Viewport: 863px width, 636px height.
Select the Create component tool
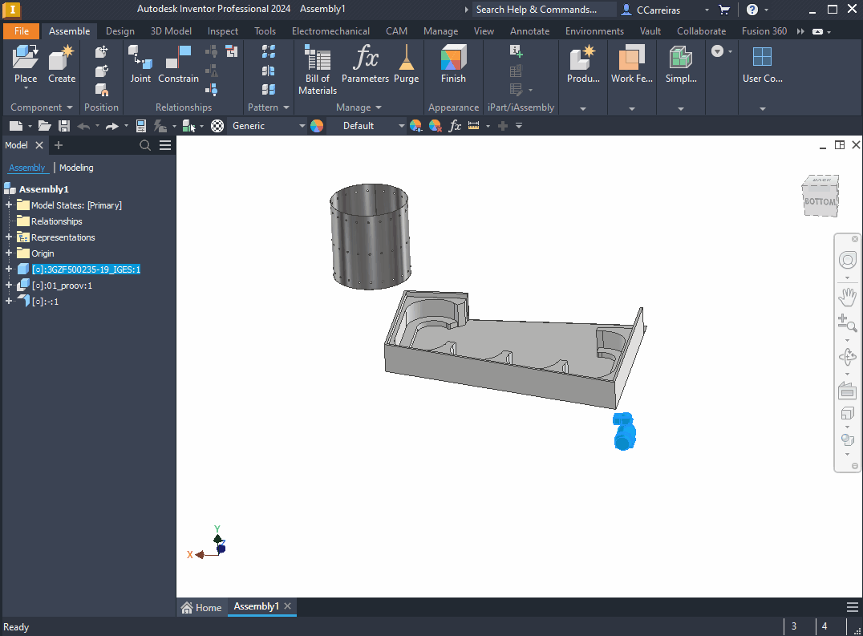[62, 64]
